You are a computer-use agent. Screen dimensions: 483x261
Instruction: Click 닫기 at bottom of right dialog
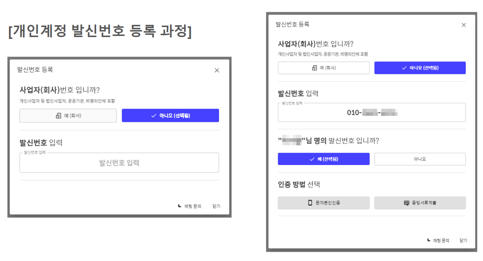[463, 241]
